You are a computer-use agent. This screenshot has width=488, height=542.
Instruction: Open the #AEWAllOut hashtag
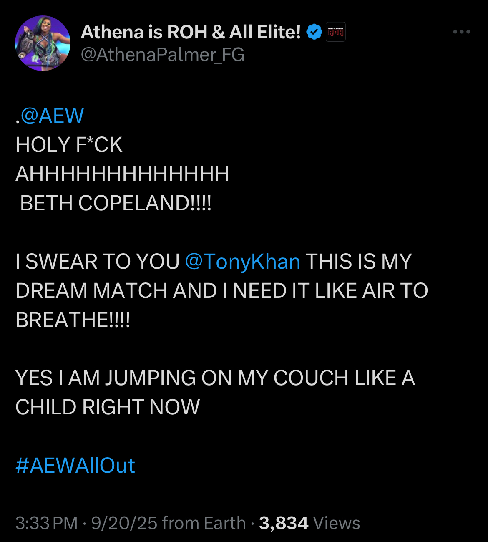[x=75, y=465]
